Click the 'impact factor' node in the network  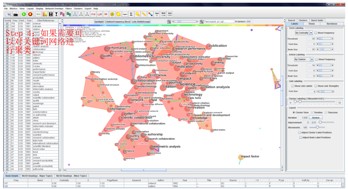coord(241,157)
